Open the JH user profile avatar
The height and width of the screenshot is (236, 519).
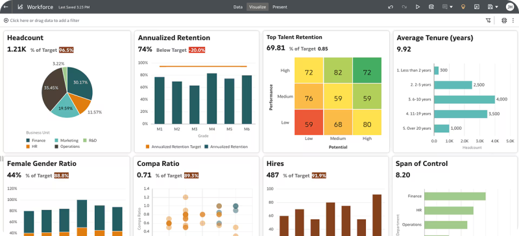(x=510, y=7)
